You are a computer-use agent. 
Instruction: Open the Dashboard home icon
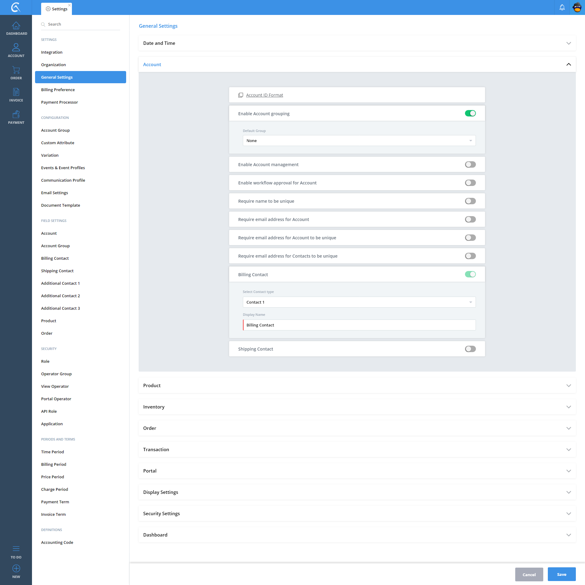coord(16,26)
